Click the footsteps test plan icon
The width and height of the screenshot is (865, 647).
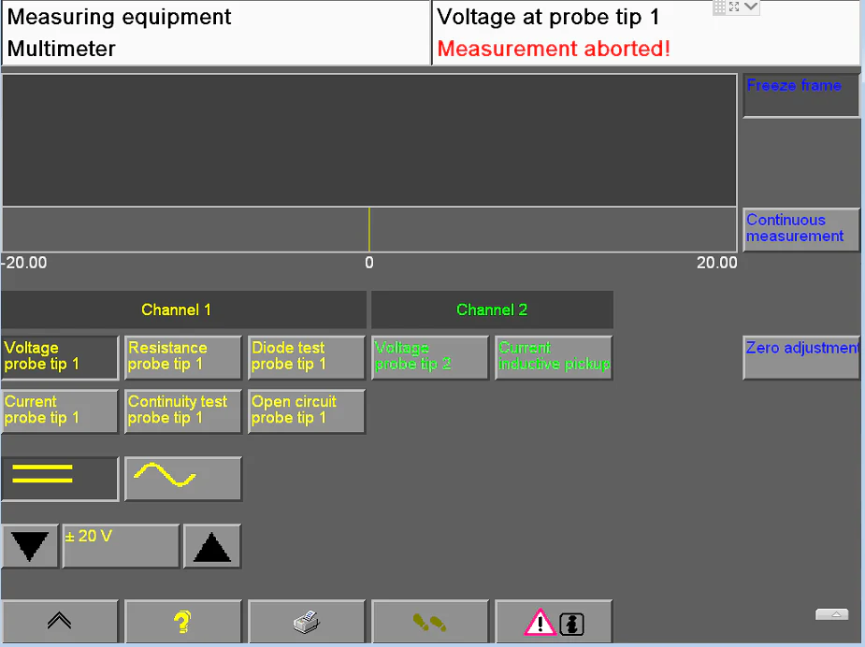tap(430, 622)
